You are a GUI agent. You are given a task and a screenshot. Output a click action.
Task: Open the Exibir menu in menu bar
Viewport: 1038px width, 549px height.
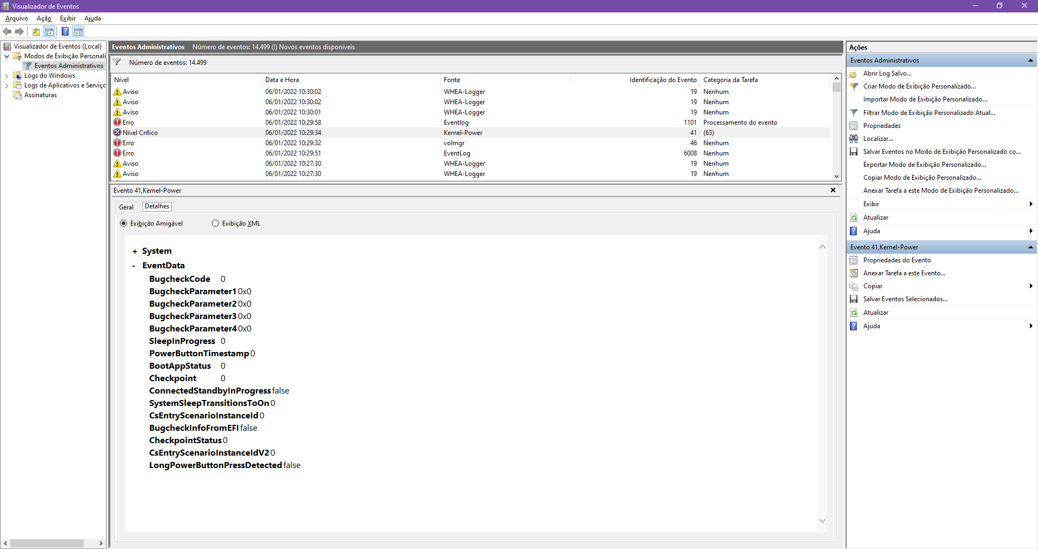point(68,18)
